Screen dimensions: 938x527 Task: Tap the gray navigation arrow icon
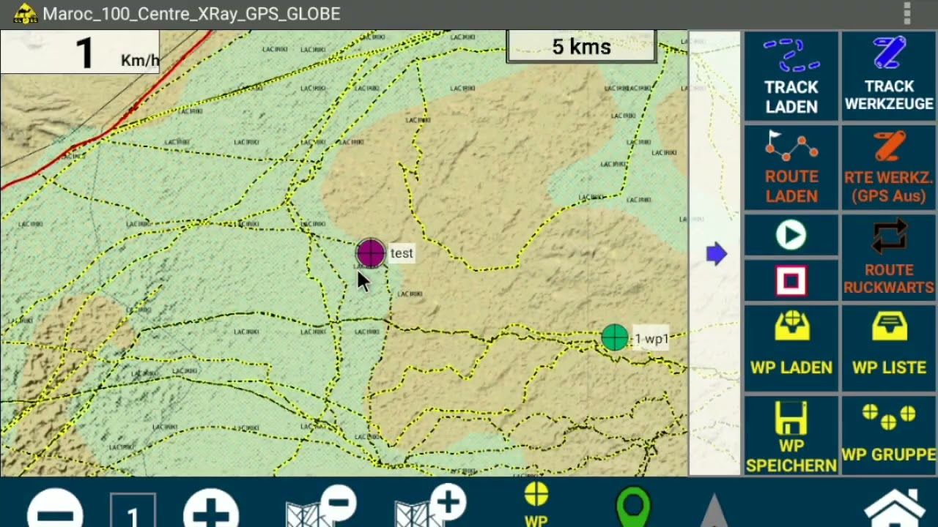pyautogui.click(x=714, y=510)
